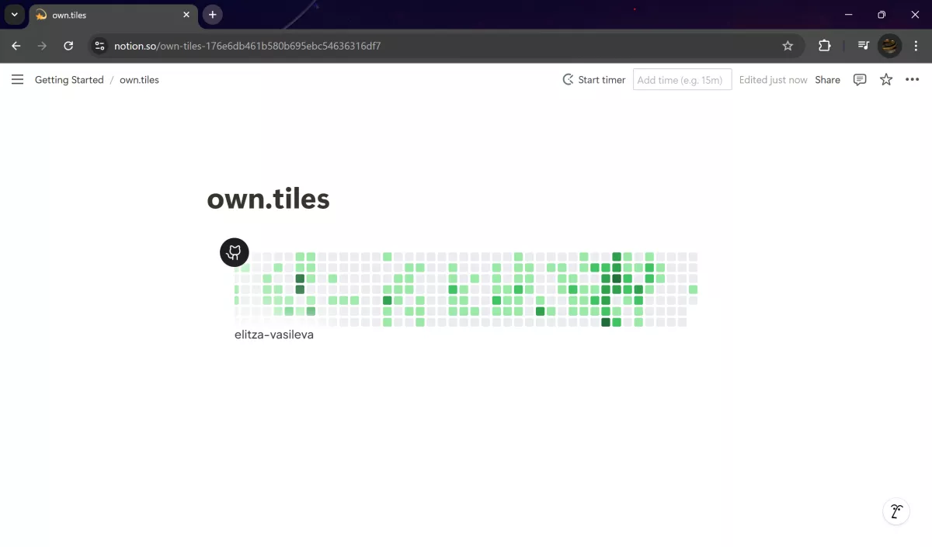Open the more options ellipsis icon
932x547 pixels.
[x=912, y=79]
